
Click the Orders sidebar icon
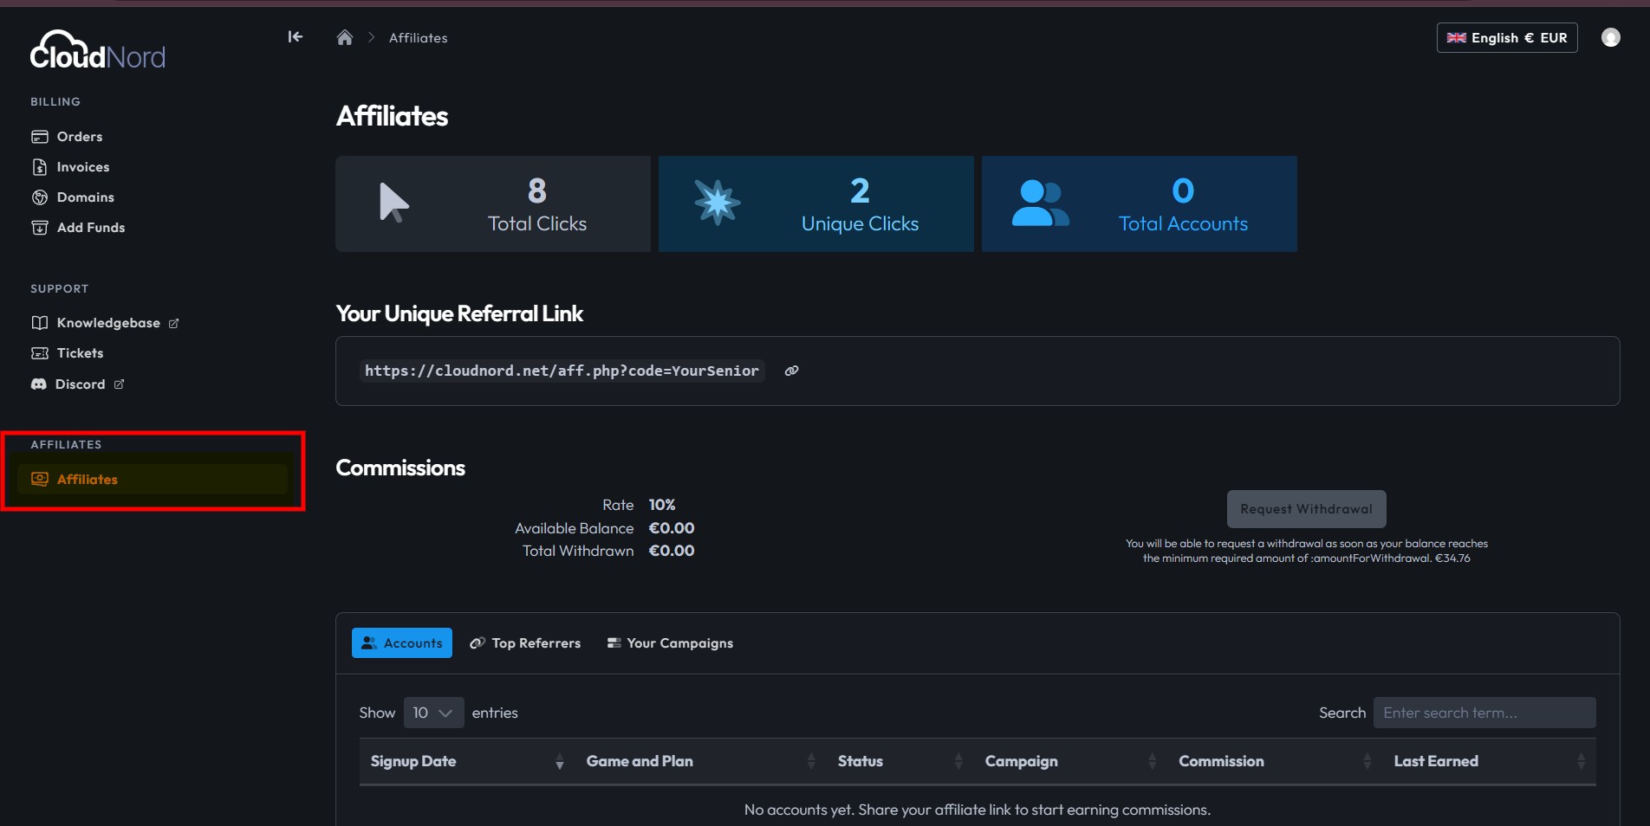pos(40,137)
